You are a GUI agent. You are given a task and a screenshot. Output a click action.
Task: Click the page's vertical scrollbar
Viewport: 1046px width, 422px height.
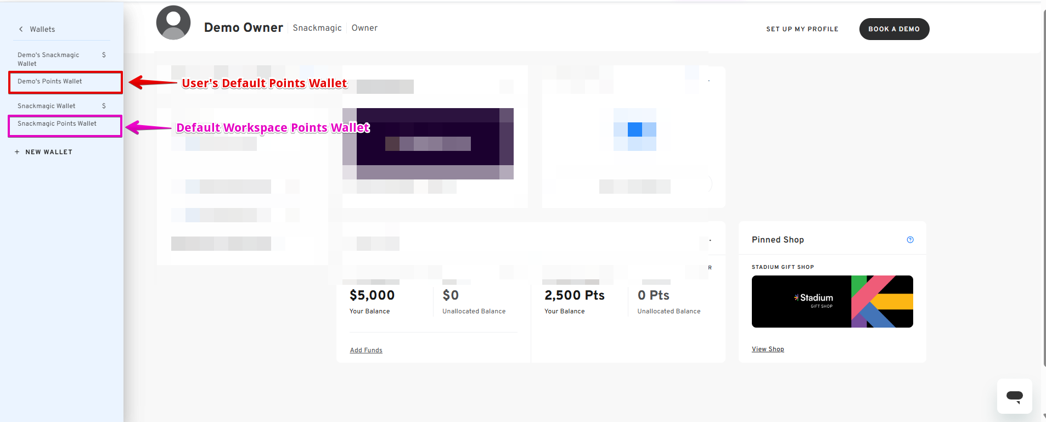click(1044, 187)
